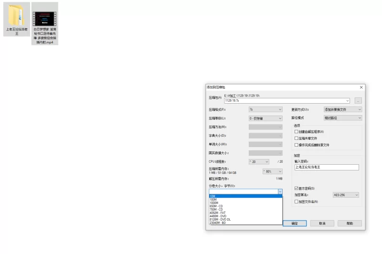382x254 pixels.
Task: Select the 650M - CD option
Action: 245,206
